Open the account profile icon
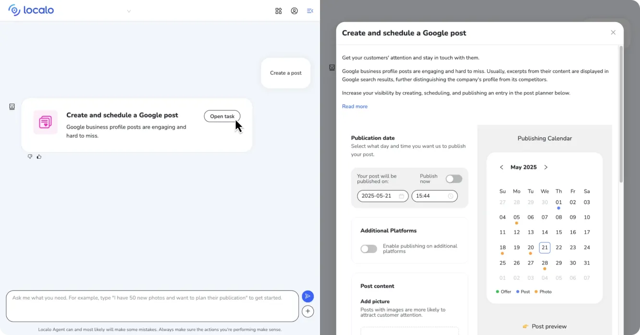This screenshot has height=335, width=640. 294,11
